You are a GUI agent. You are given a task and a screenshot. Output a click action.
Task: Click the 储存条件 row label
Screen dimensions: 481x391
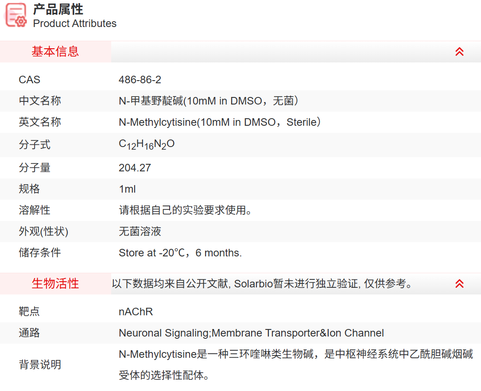pos(40,253)
